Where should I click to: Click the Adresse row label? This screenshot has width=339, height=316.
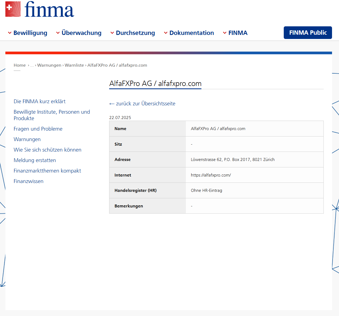123,160
